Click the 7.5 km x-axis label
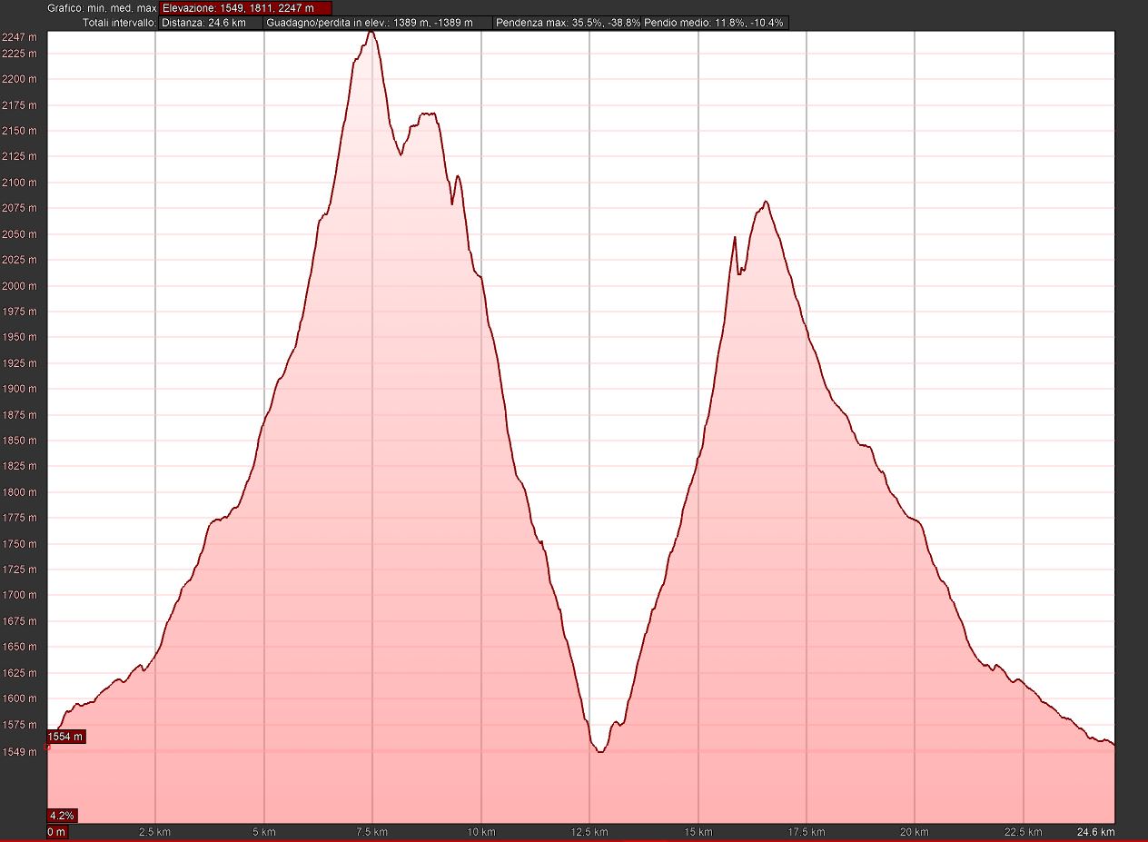The width and height of the screenshot is (1148, 842). tap(372, 832)
